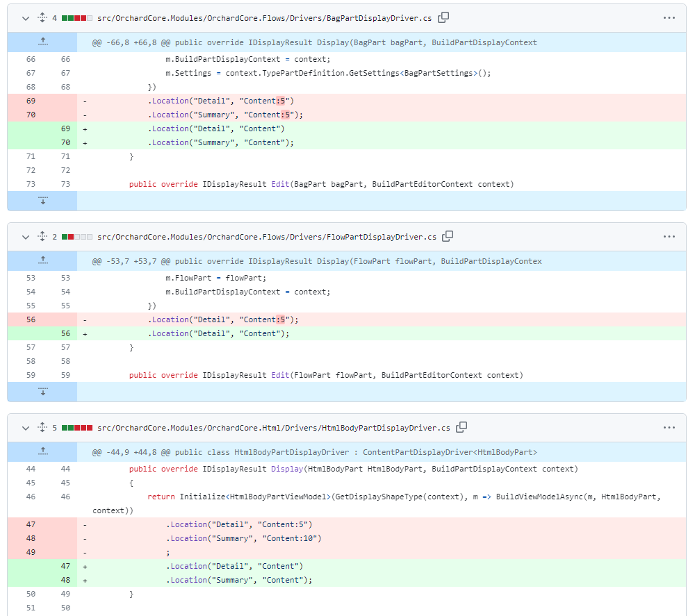Click the diffstat squares for FlowPartDisplayDriver.cs
Screen dimensions: 695x616
coord(77,237)
